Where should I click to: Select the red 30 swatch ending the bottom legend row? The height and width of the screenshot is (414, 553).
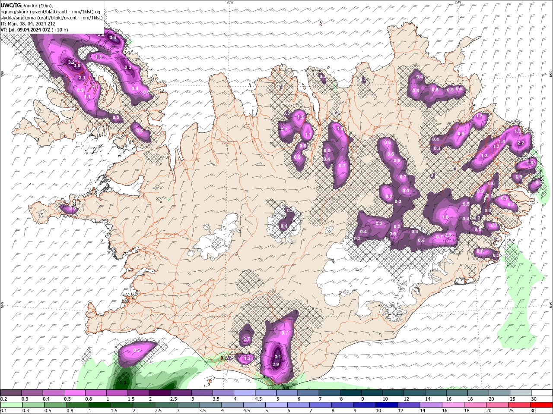click(541, 405)
